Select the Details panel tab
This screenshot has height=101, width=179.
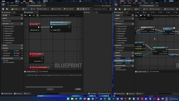coord(88,12)
